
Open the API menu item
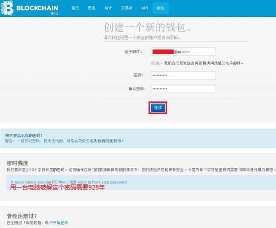click(x=145, y=8)
